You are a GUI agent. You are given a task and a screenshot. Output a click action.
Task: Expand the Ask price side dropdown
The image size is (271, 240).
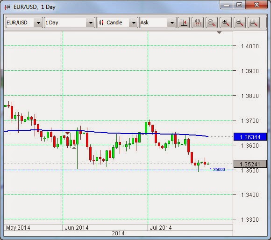(x=172, y=22)
